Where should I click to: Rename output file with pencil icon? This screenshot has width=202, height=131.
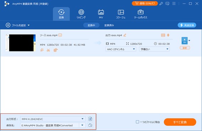coord(125,35)
